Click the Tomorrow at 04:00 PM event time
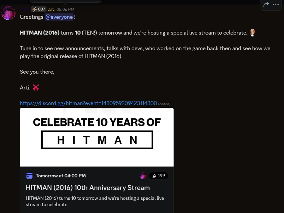The image size is (284, 213). 61,176
